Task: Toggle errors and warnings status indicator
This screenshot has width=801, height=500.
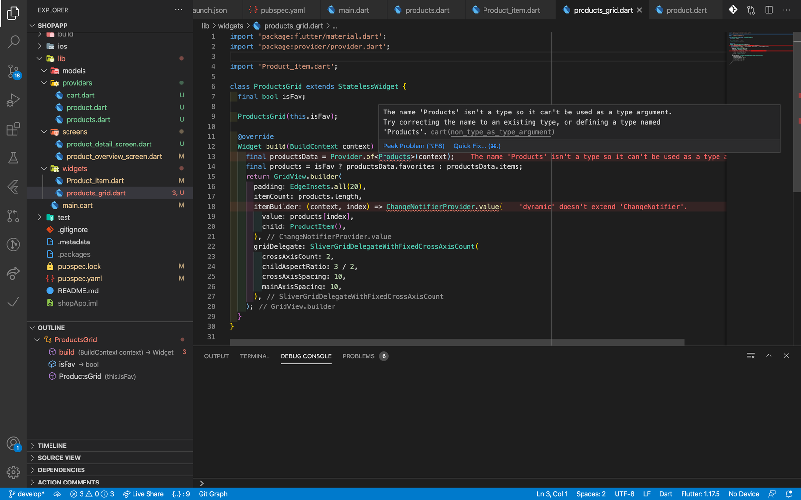Action: pos(92,494)
